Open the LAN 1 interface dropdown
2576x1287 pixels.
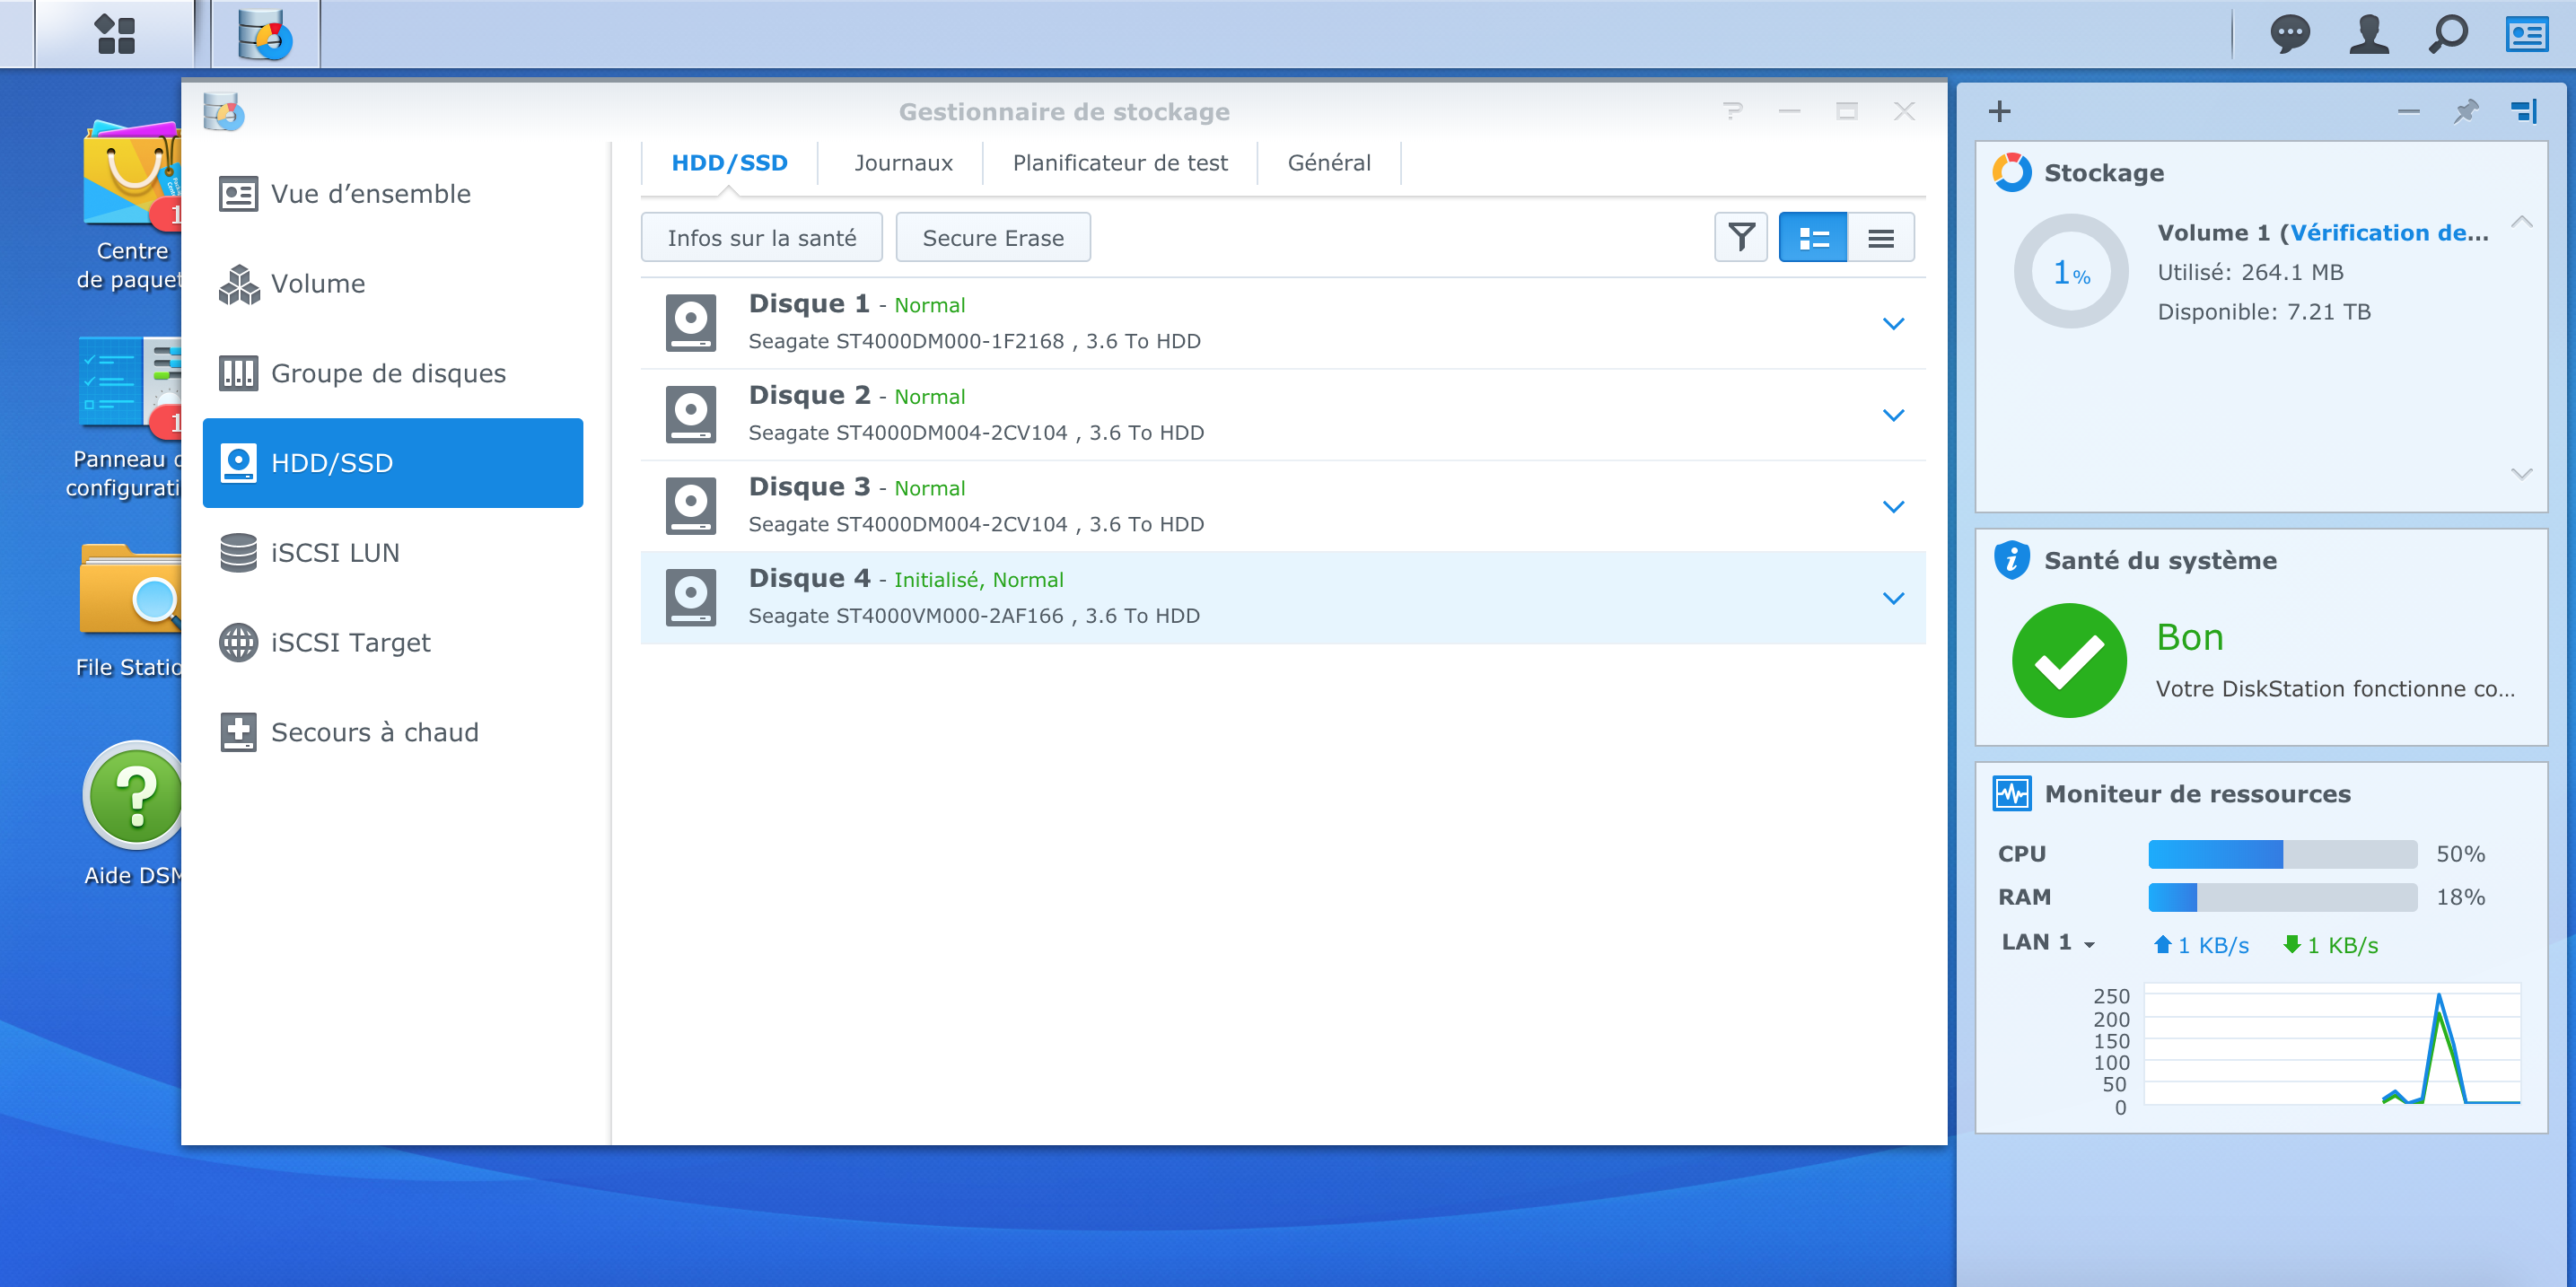(x=2047, y=942)
